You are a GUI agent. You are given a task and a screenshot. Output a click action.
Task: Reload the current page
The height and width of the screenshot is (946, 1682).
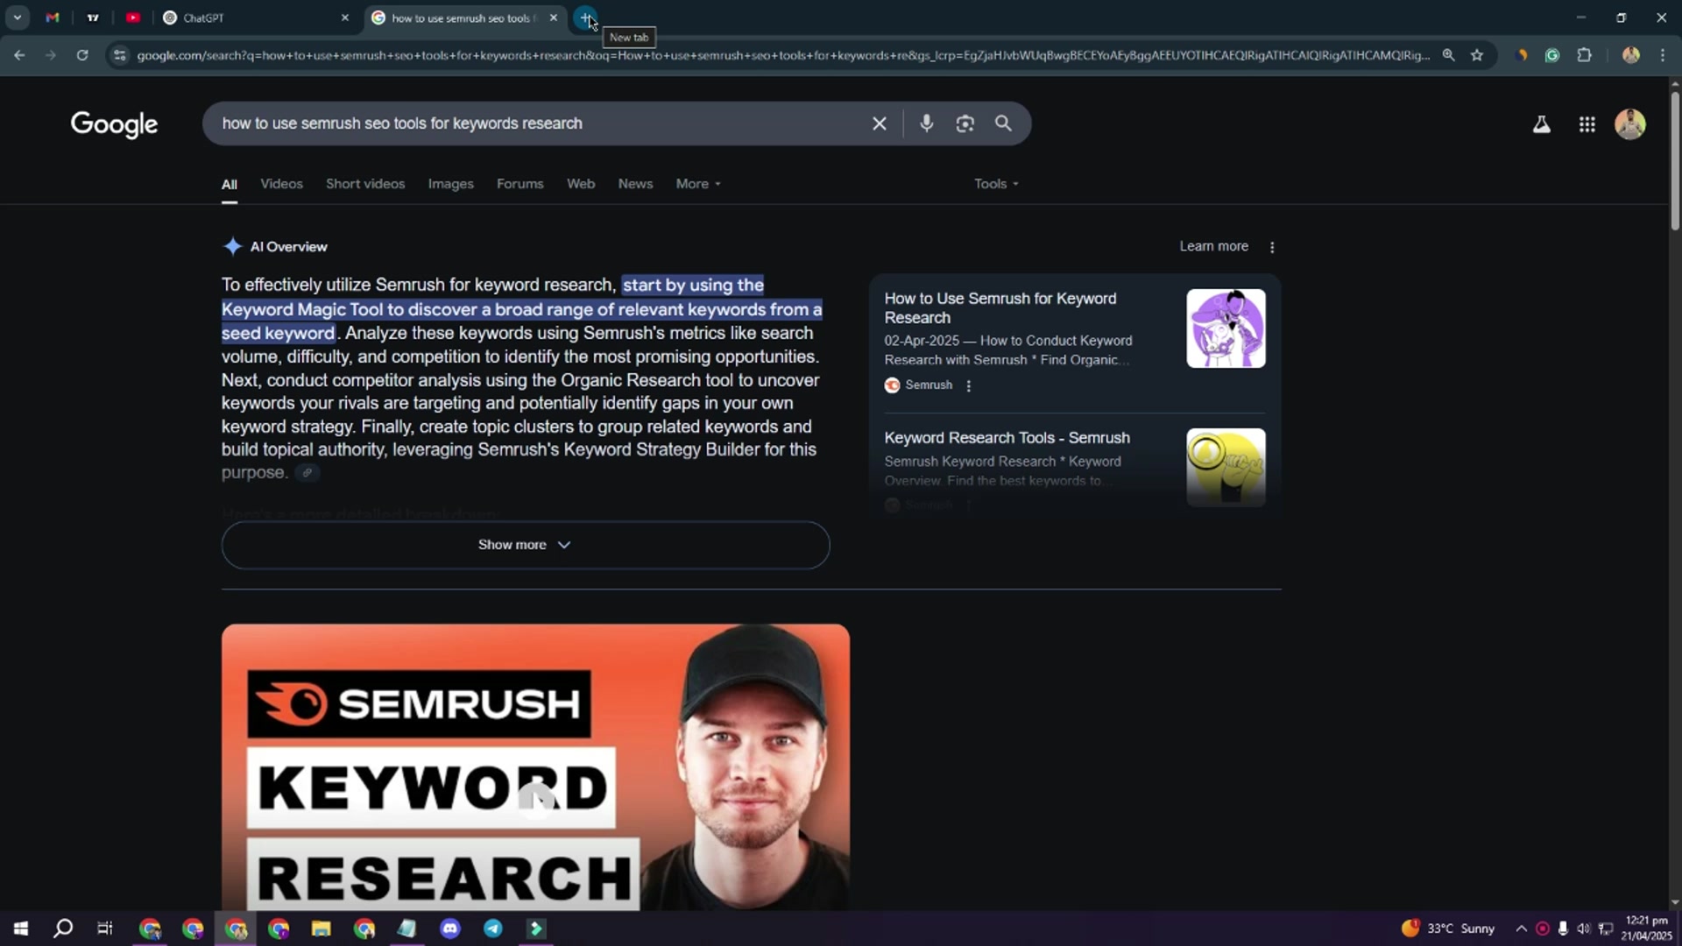pyautogui.click(x=82, y=55)
